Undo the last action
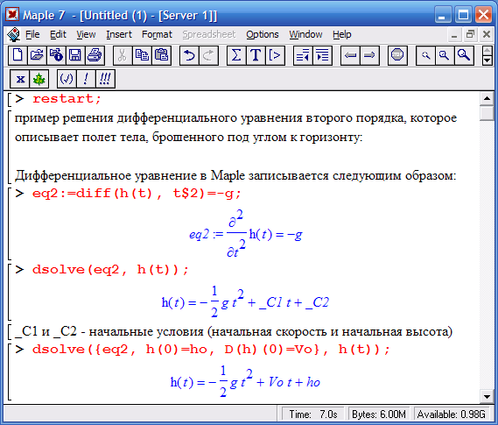Screen dimensions: 498x425 [x=189, y=55]
